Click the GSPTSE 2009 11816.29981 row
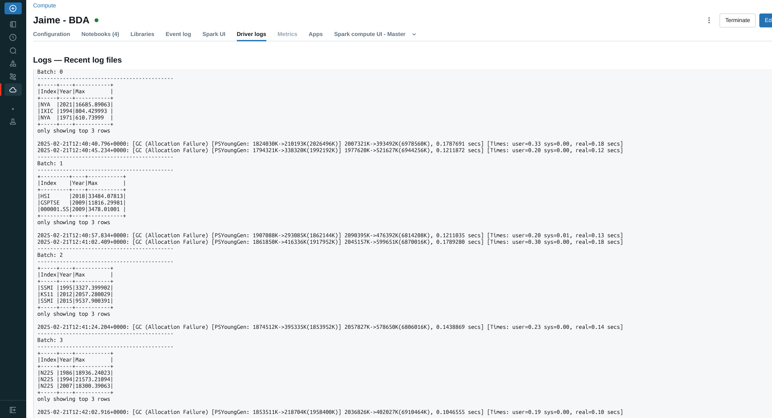 click(x=82, y=203)
